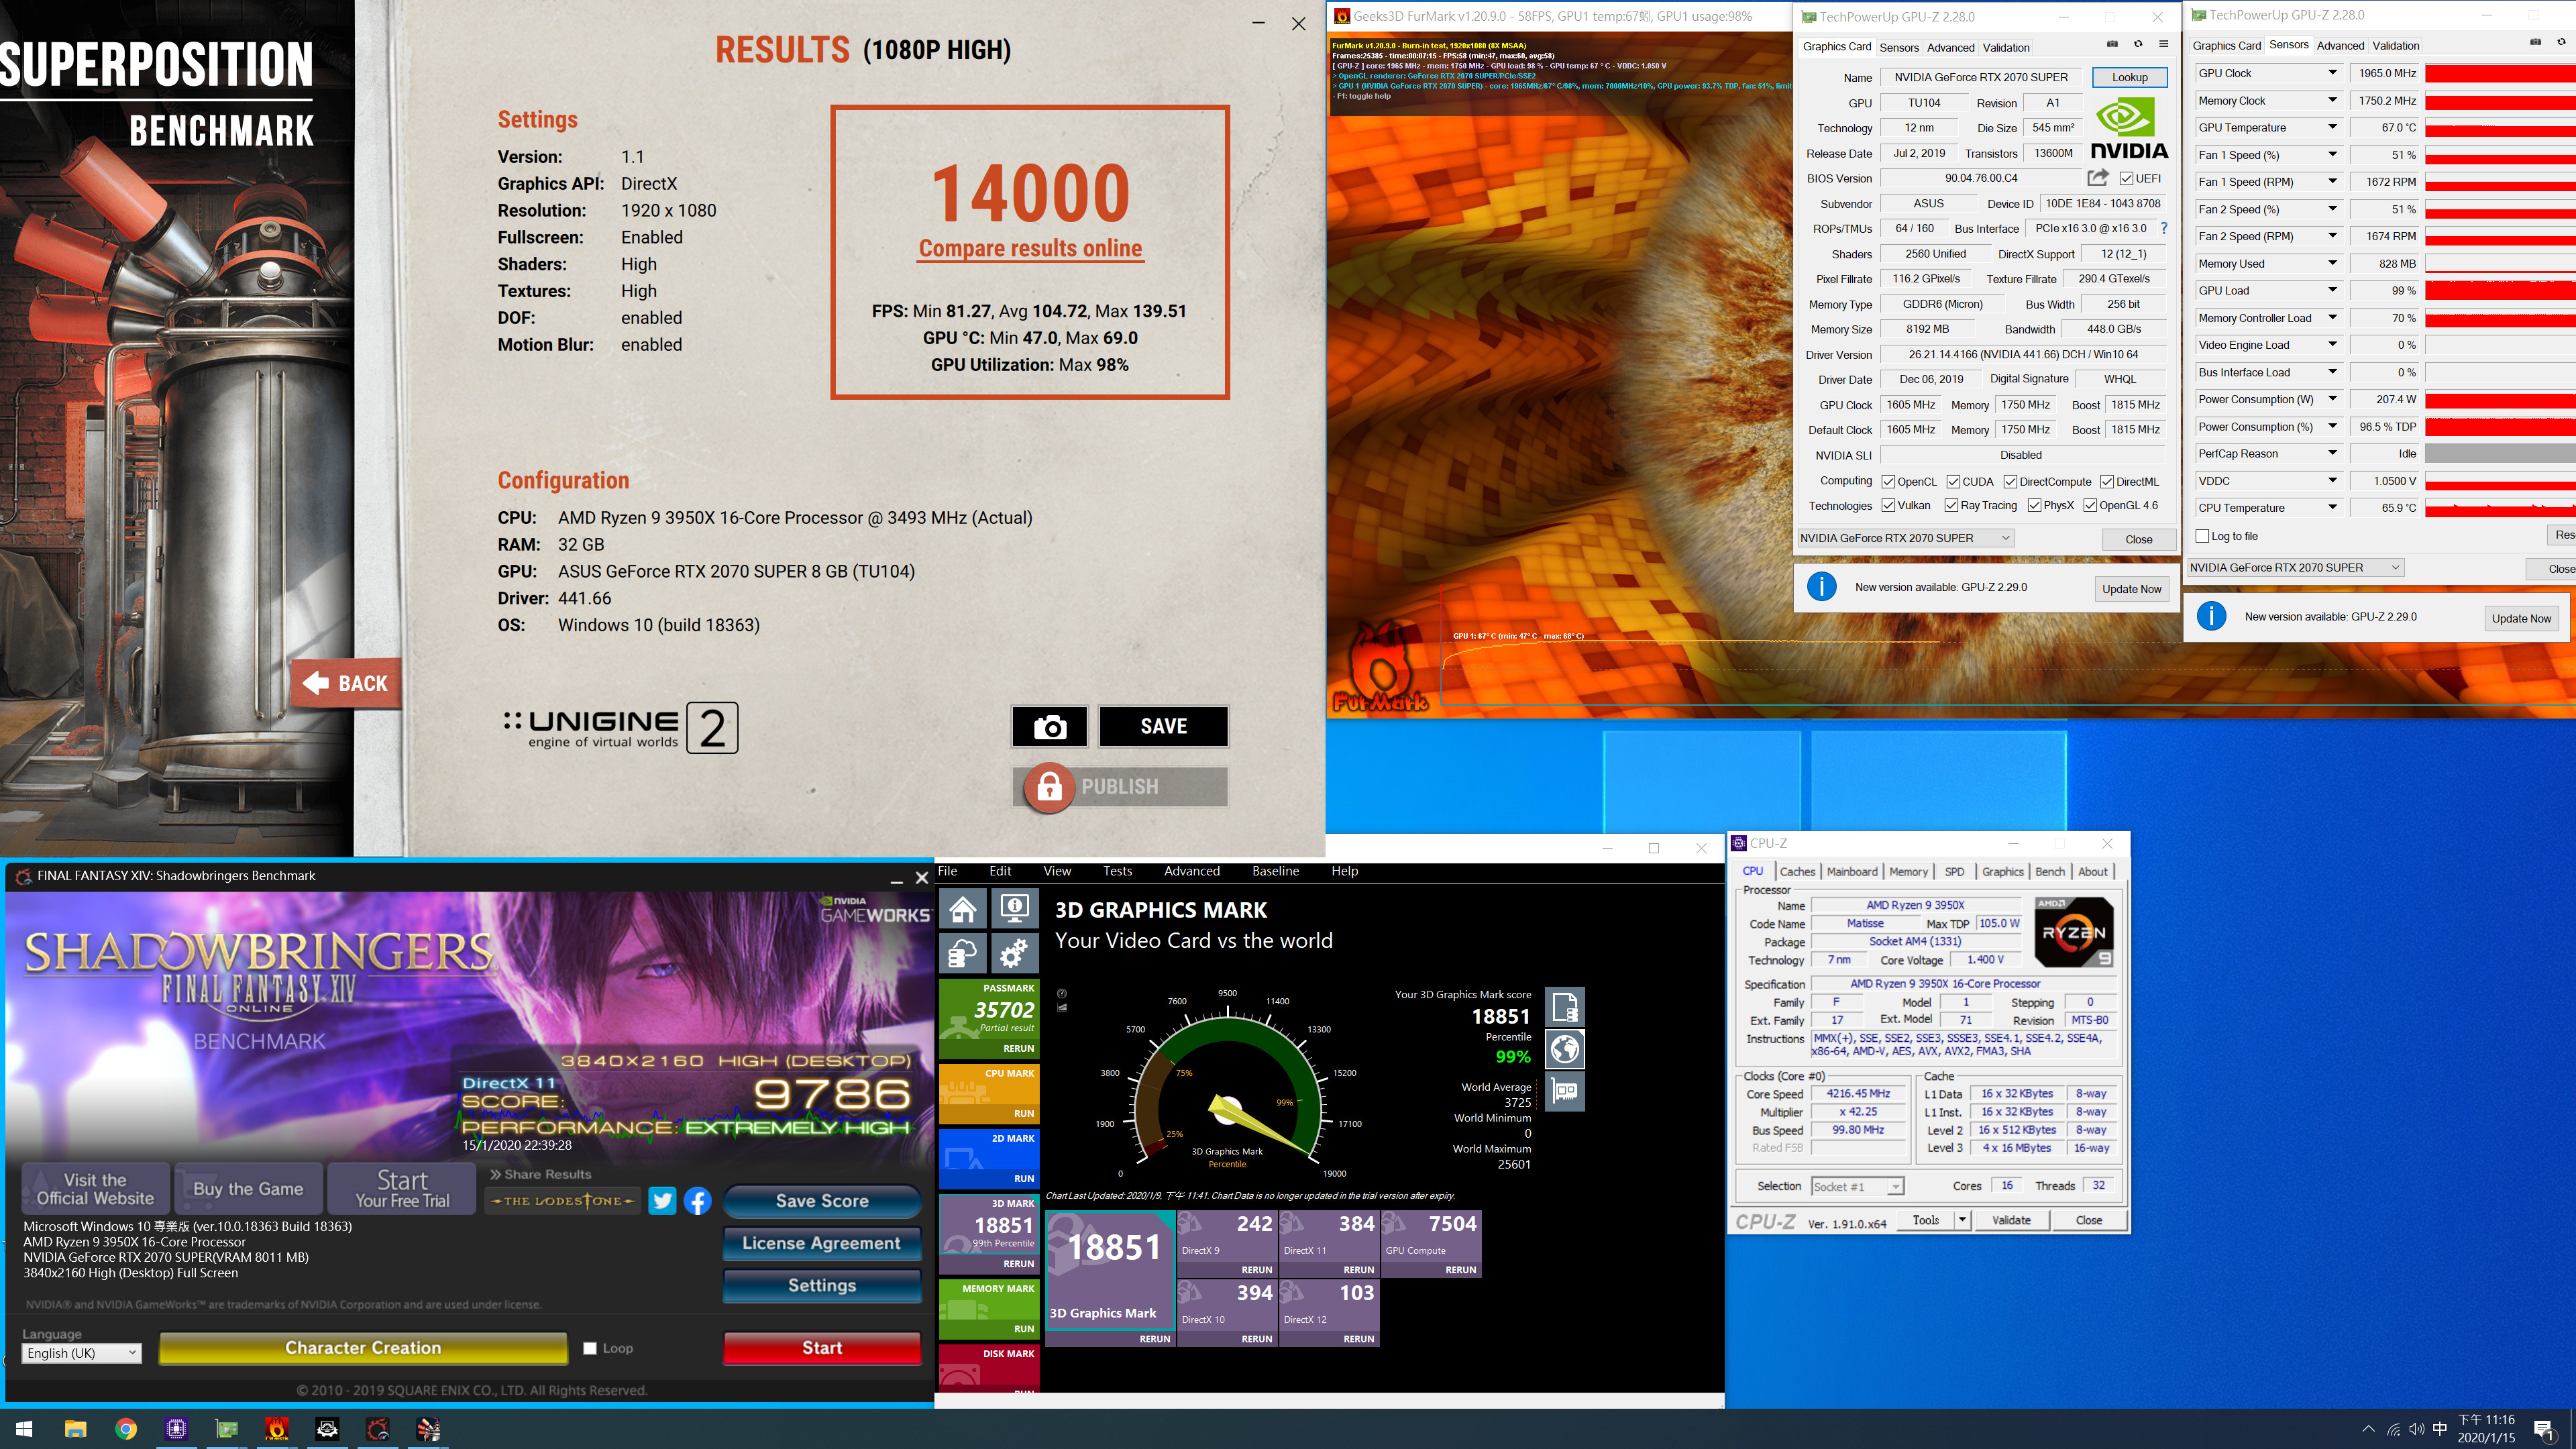Select the CPU MARK tile in PassMark
This screenshot has height=1449, width=2576.
click(x=989, y=1094)
